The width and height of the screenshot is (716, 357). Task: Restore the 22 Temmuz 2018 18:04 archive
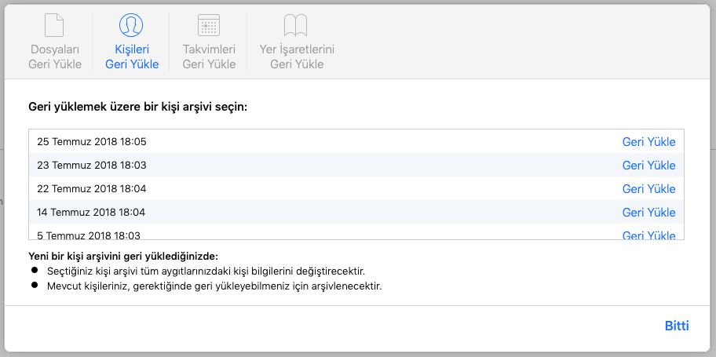click(648, 189)
